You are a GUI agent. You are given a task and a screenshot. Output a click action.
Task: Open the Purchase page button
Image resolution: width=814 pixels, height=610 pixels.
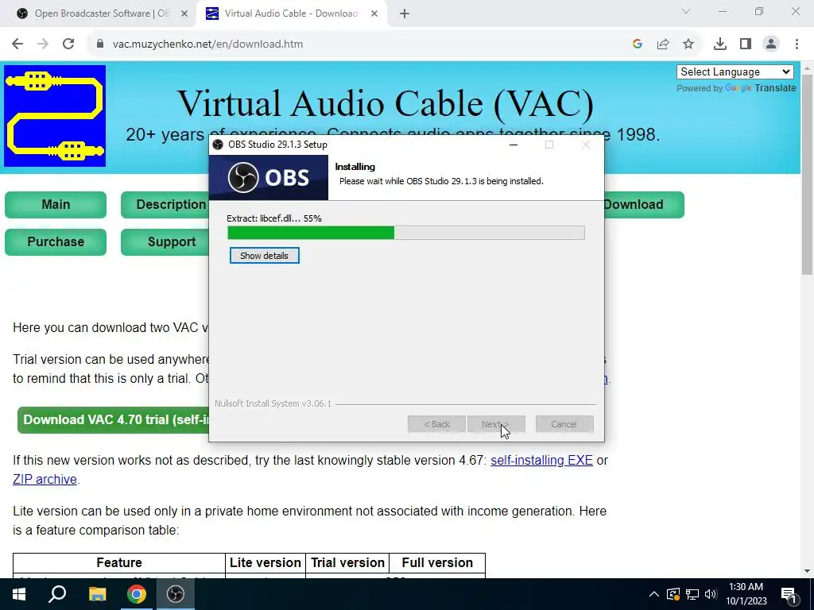click(56, 241)
